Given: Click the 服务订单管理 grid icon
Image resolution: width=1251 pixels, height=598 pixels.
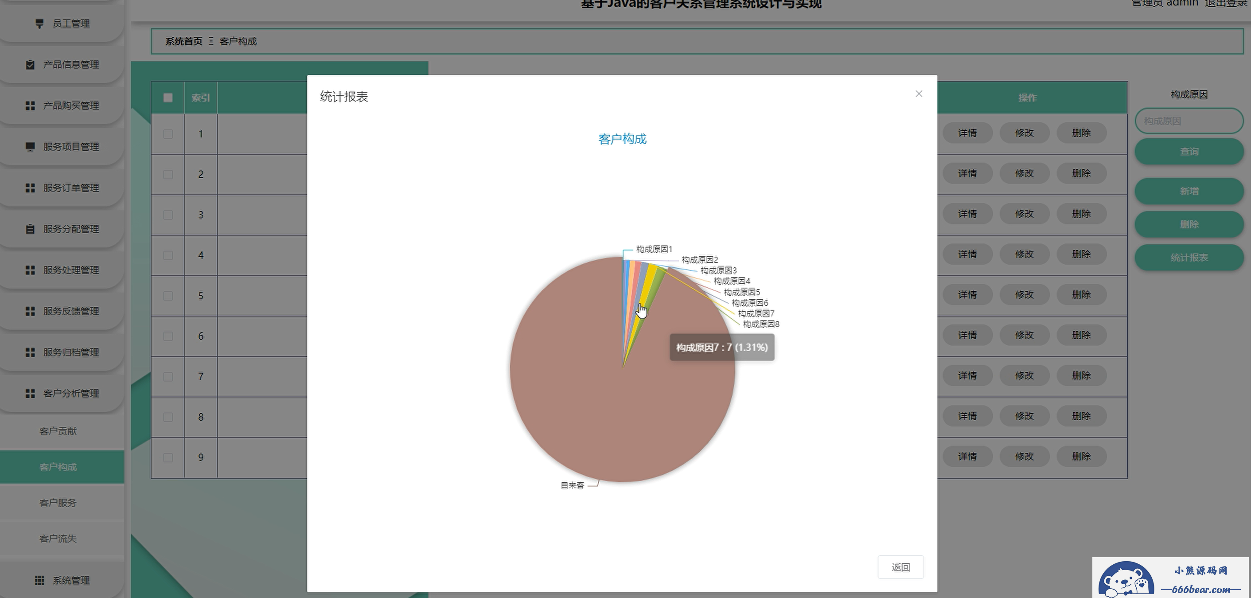Looking at the screenshot, I should 30,188.
